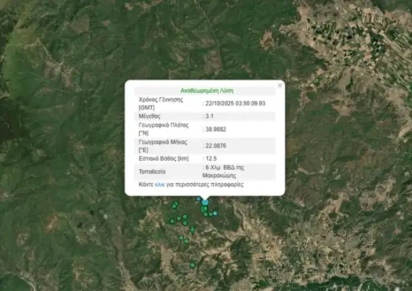Click the large blue epicenter marker below popup
The height and width of the screenshot is (291, 412).
point(205,202)
